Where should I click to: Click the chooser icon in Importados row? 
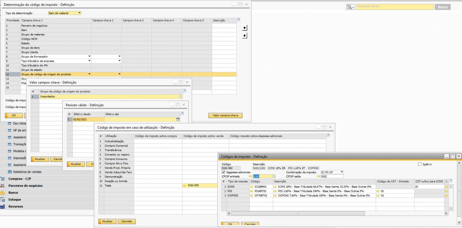pos(180,97)
